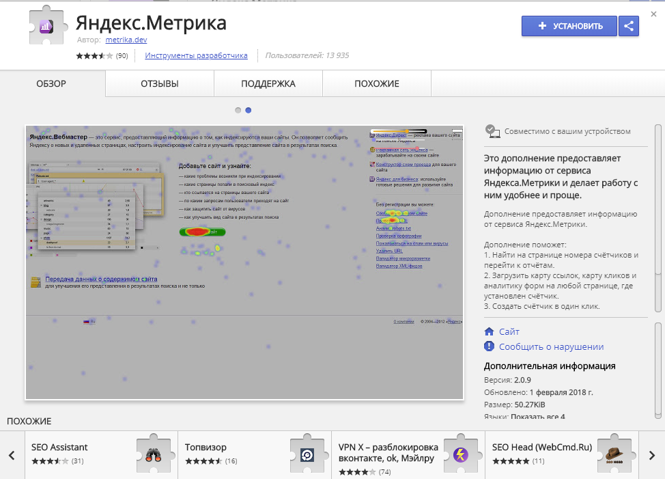Click Показать все 4 languages link

(538, 417)
